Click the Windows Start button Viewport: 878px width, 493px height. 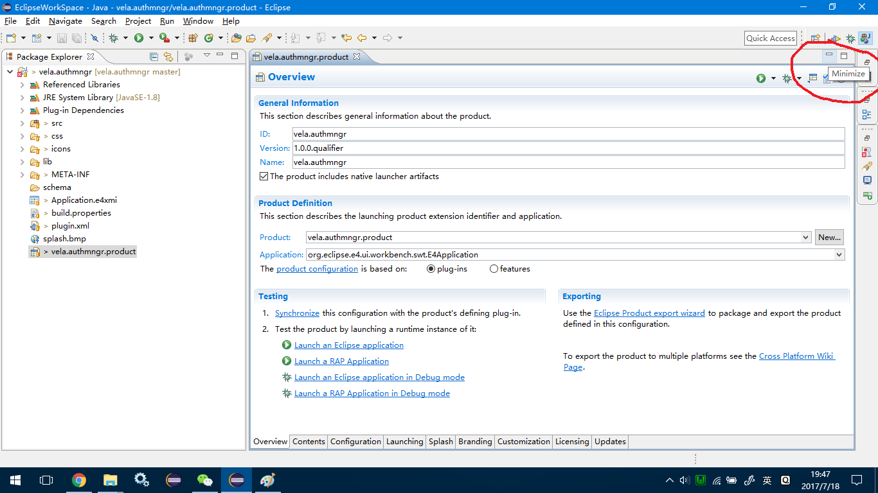pyautogui.click(x=15, y=480)
